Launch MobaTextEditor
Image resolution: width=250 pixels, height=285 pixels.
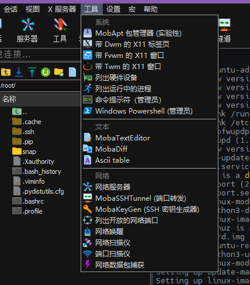point(150,138)
